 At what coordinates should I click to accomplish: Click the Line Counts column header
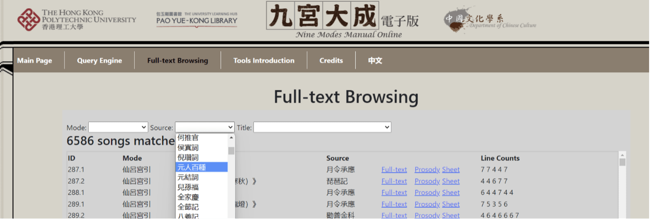click(x=500, y=158)
